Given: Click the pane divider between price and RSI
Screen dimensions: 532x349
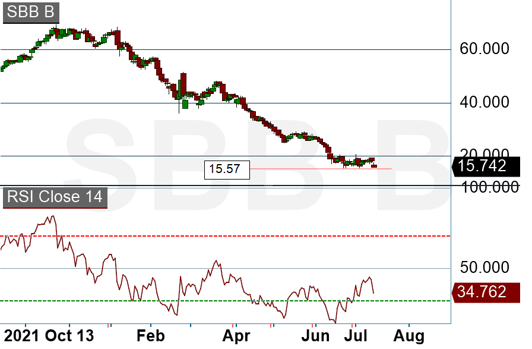Looking at the screenshot, I should tap(259, 186).
